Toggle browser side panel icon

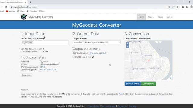pyautogui.click(x=187, y=7)
